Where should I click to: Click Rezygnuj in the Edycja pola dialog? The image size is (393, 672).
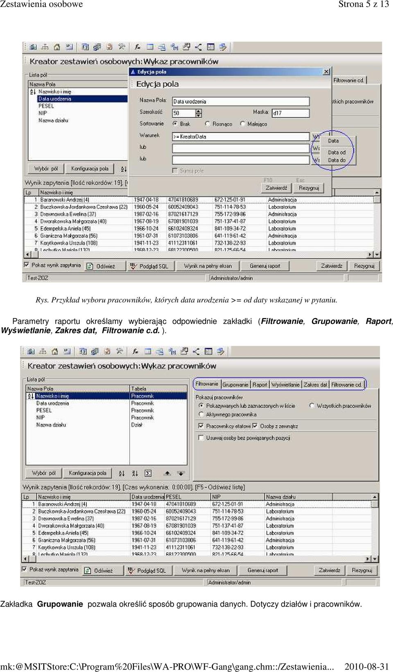[x=309, y=188]
